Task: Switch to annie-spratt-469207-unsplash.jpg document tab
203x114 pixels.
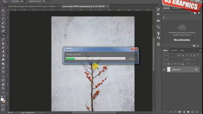Action: tap(84, 6)
